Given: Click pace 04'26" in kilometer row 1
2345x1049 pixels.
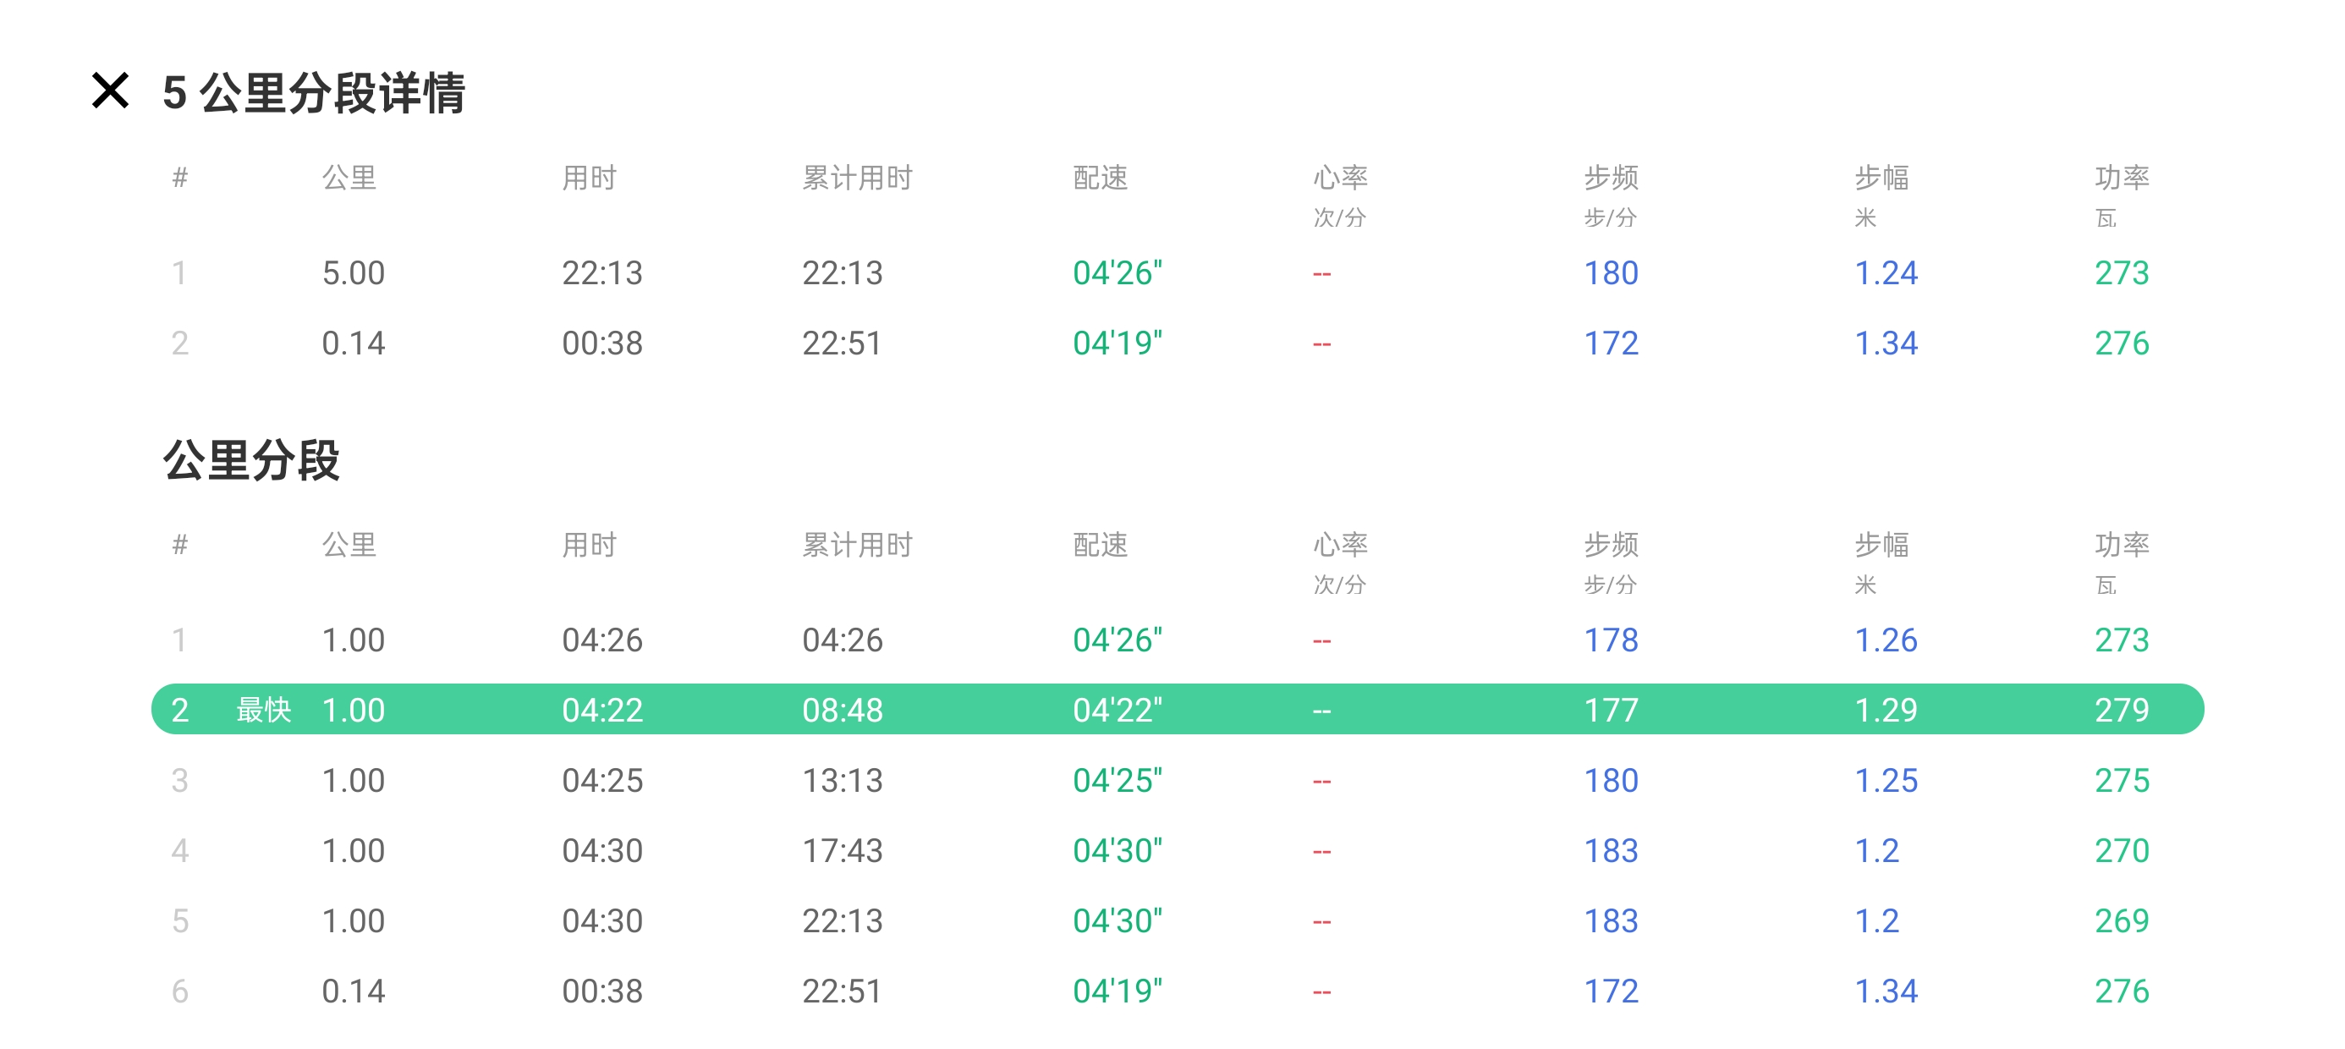Looking at the screenshot, I should [x=1117, y=640].
